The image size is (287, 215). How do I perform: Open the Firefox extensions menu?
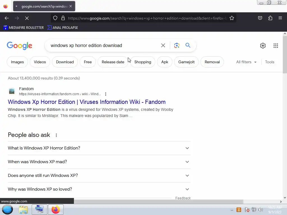click(x=270, y=18)
